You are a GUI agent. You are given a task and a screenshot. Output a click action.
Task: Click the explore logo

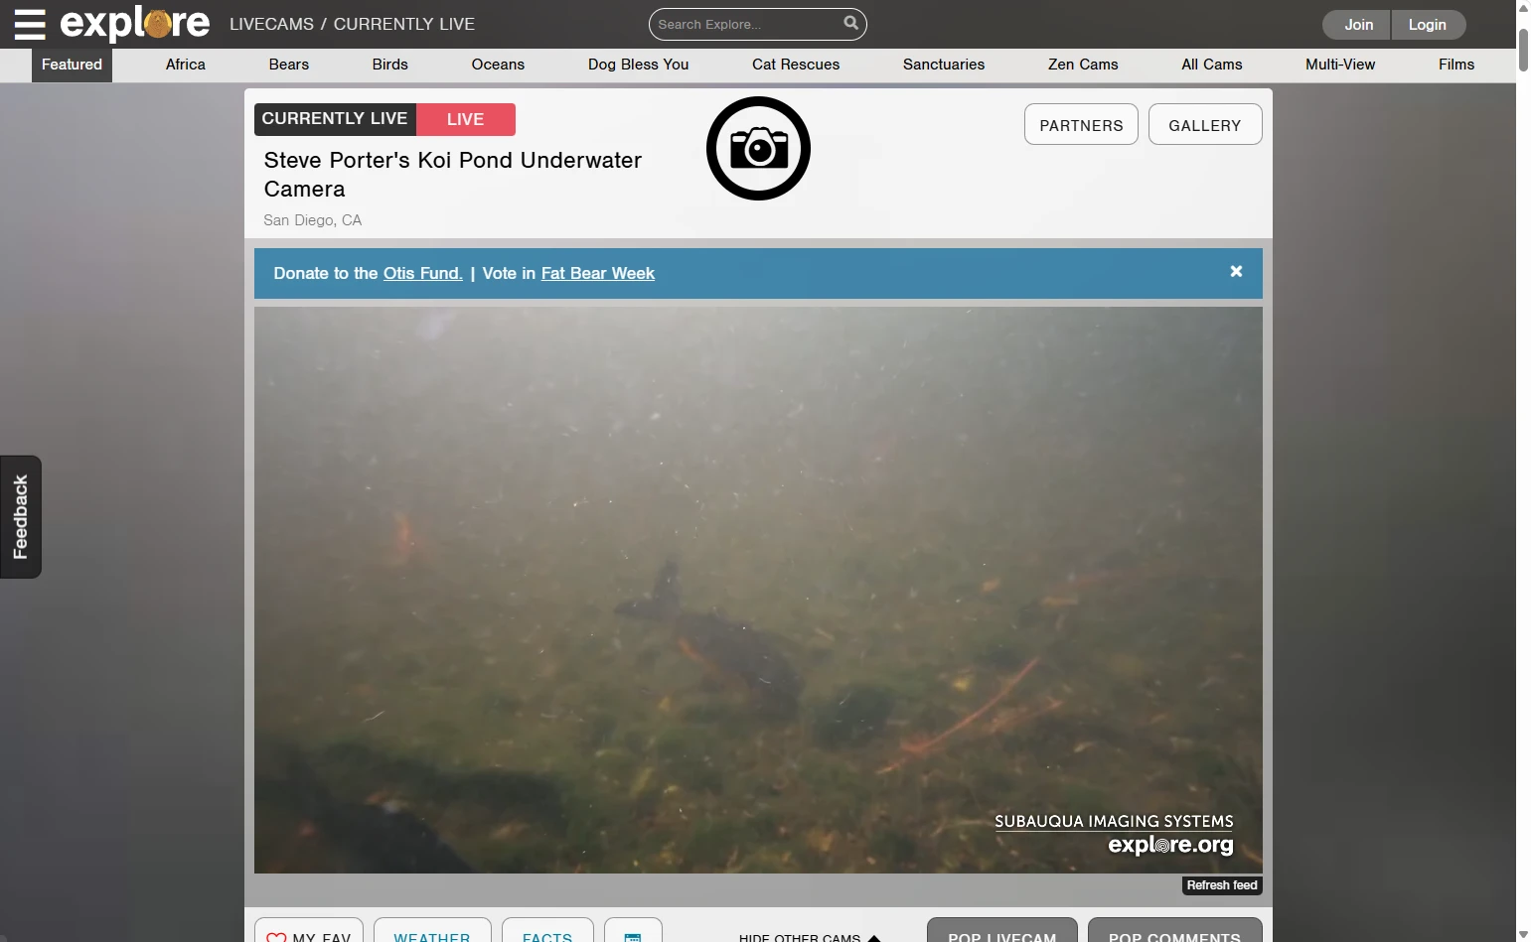click(x=135, y=24)
